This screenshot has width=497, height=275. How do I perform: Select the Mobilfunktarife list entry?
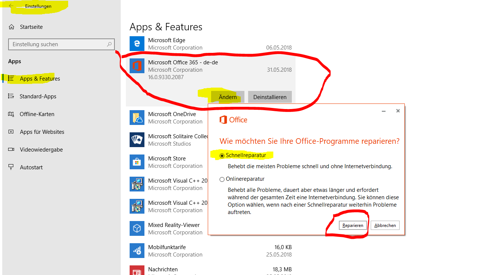(211, 251)
